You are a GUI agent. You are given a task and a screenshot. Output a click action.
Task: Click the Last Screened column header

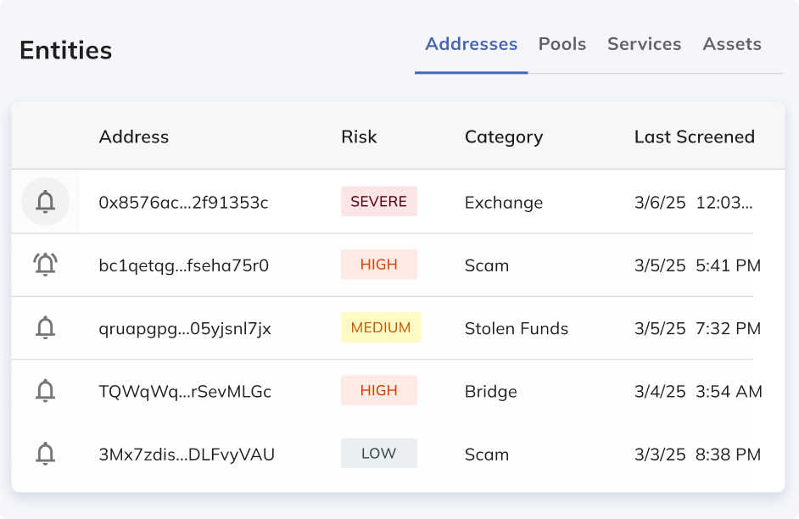tap(694, 137)
